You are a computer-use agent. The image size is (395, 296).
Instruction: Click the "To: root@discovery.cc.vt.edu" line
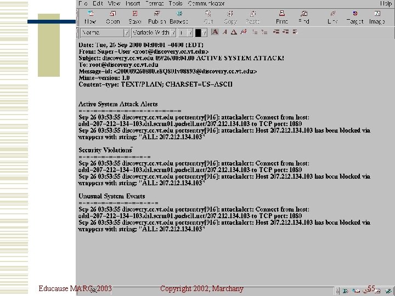[119, 65]
